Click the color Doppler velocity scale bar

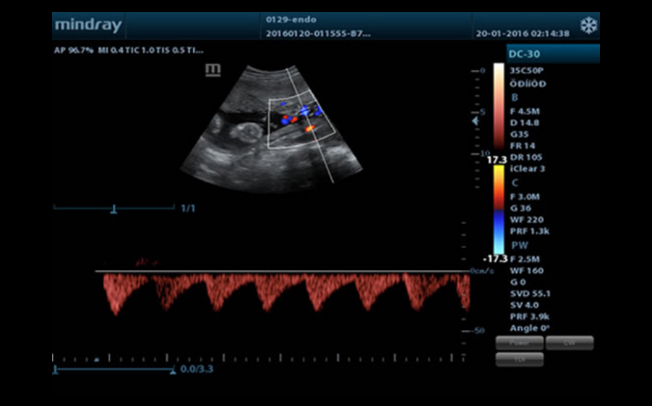(x=498, y=209)
